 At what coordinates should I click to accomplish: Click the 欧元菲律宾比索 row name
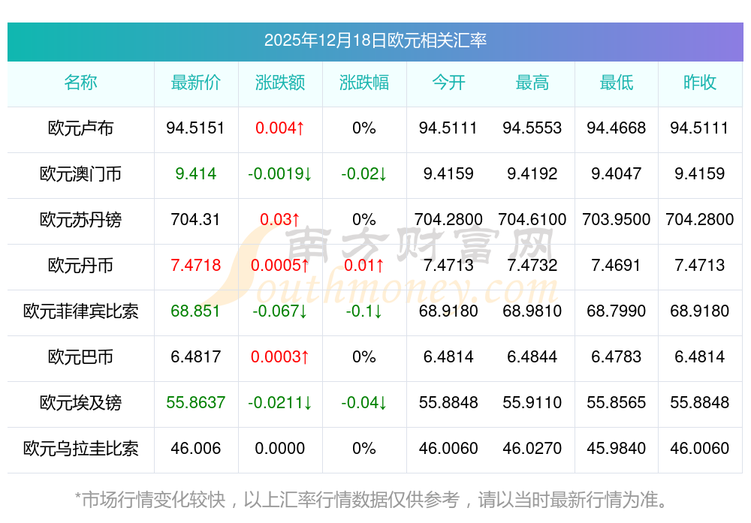point(80,311)
